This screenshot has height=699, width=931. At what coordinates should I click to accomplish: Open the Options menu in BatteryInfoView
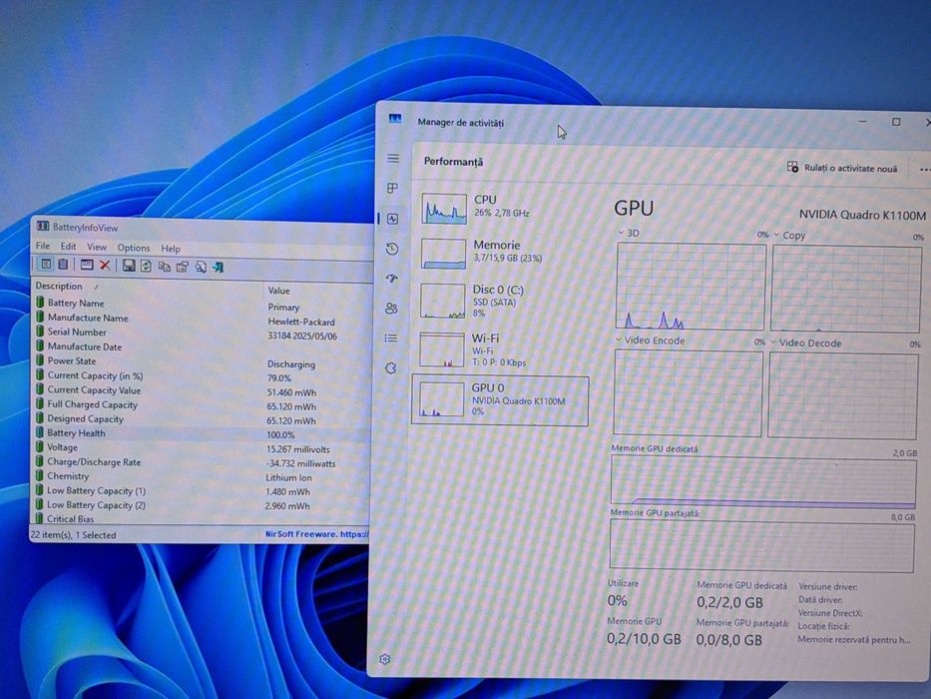(x=134, y=248)
